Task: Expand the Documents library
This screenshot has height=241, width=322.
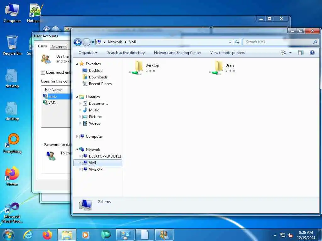Action: tap(80, 104)
